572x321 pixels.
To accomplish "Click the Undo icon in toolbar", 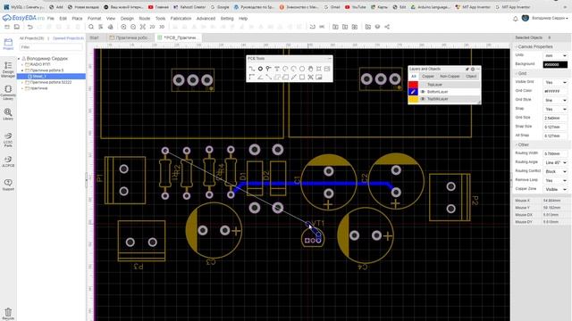I will (29, 27).
